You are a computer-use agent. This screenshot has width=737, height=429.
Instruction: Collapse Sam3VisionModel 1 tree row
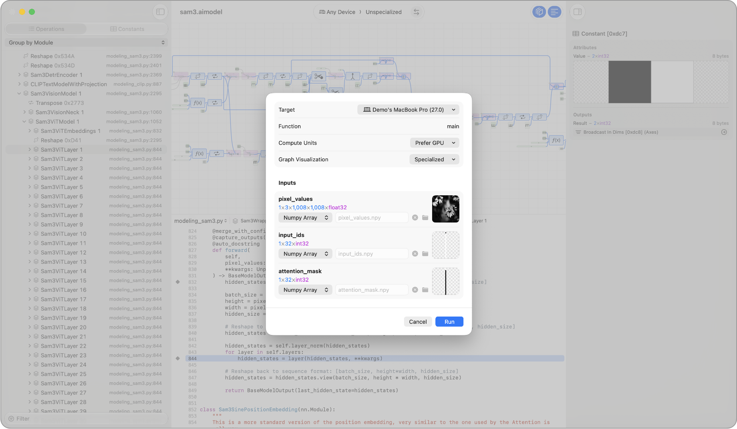tap(19, 94)
